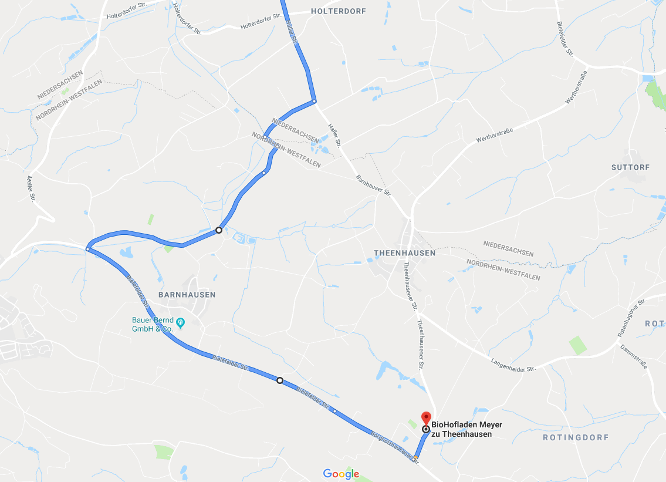
Task: Click the Bauer Bernd GmbH teal marker icon
Action: coord(181,323)
